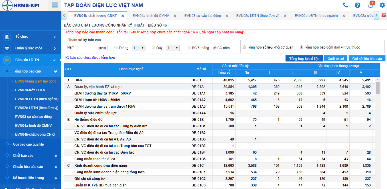Toggle the hamburger sidebar menu
Image resolution: width=387 pixels, height=189 pixels.
(x=55, y=5)
